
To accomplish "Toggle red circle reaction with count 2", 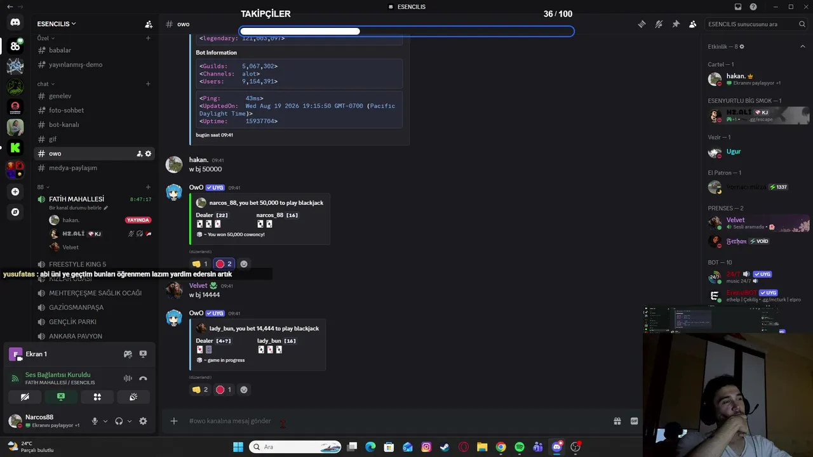I will coord(223,264).
